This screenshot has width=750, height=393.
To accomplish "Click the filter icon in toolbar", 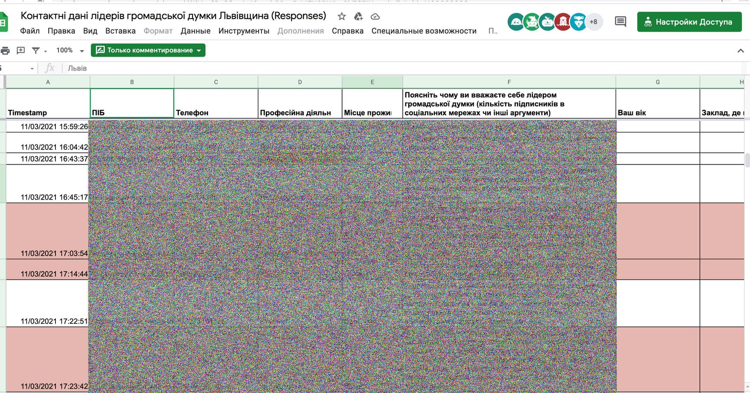I will [36, 51].
